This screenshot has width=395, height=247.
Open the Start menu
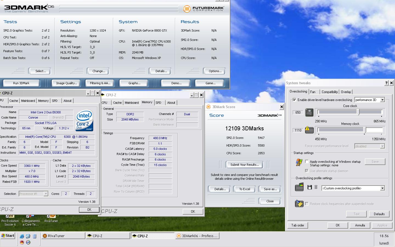(8, 236)
